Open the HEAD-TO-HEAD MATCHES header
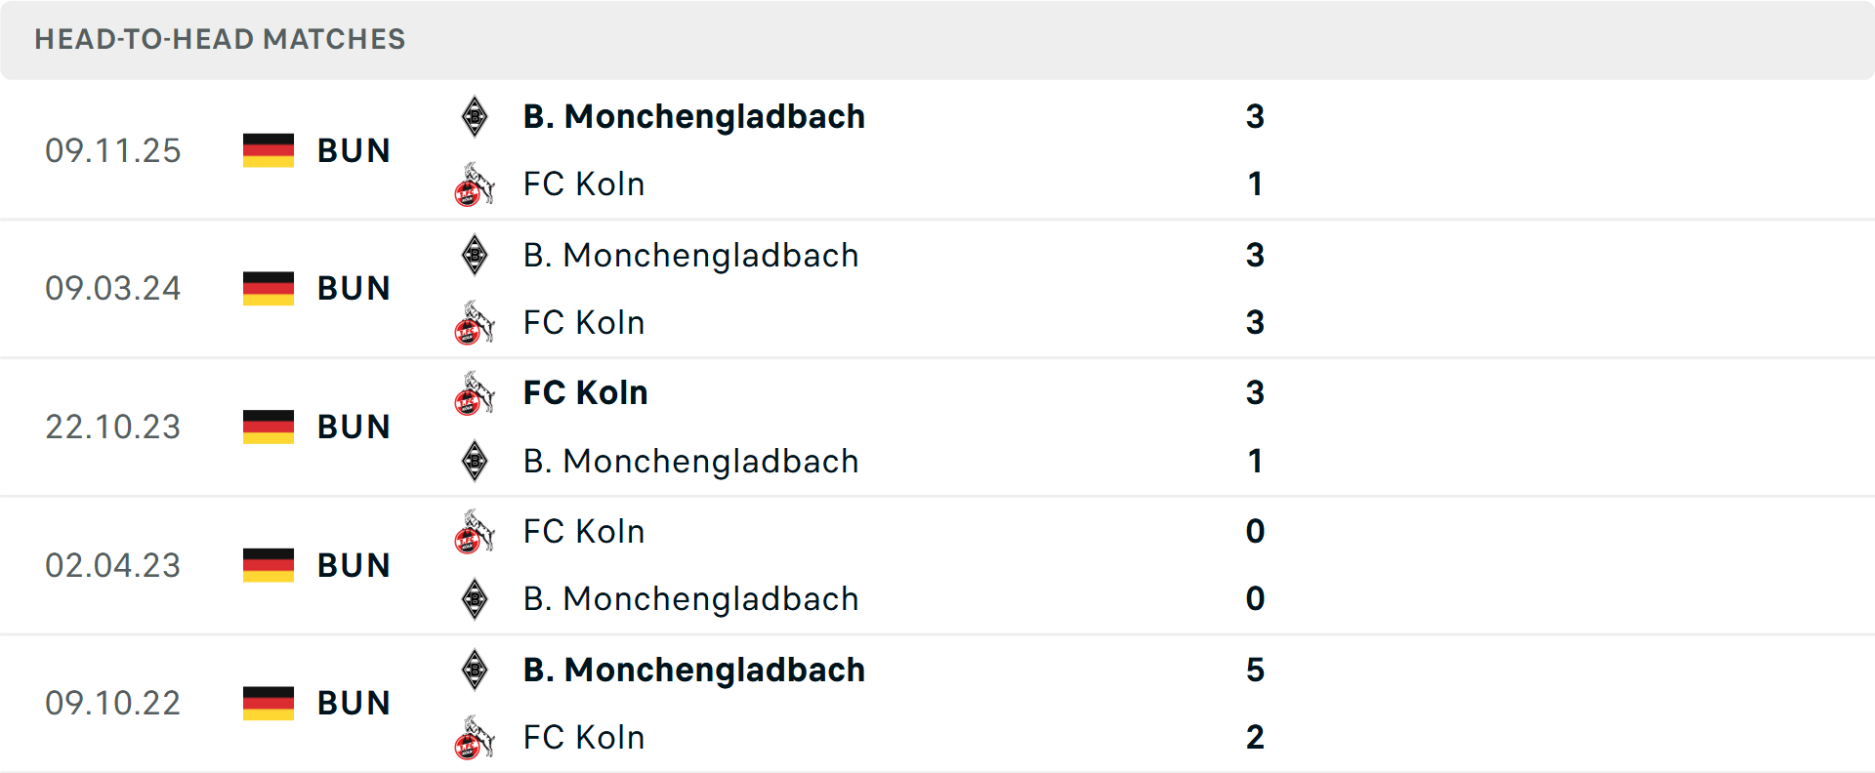This screenshot has height=773, width=1875. point(220,40)
